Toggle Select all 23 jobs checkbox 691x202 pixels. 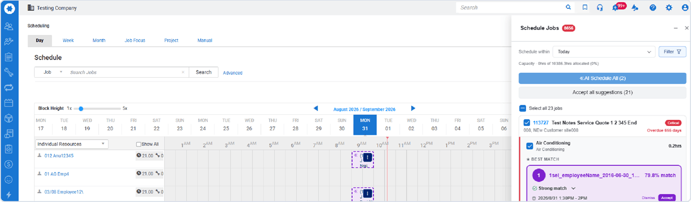[x=522, y=109]
